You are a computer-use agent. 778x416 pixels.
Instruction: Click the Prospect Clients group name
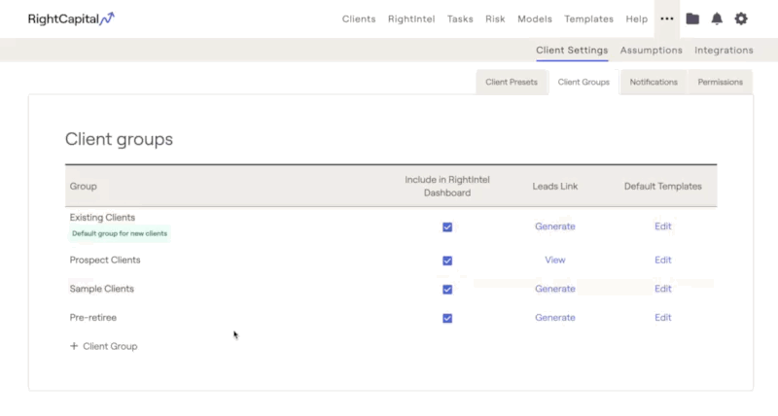pos(105,260)
